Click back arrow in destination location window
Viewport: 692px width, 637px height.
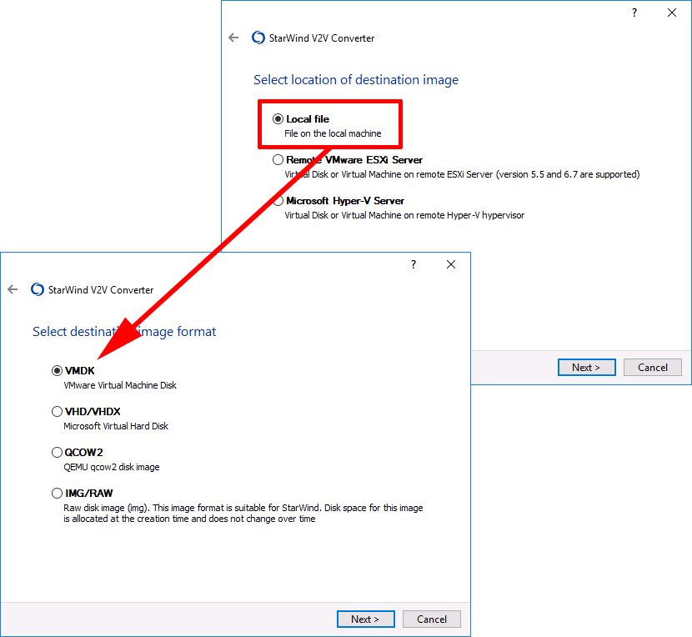point(233,38)
